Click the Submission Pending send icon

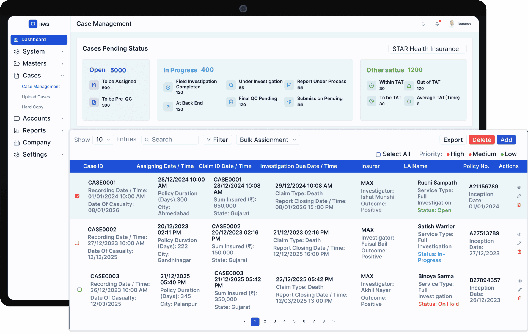pyautogui.click(x=289, y=102)
